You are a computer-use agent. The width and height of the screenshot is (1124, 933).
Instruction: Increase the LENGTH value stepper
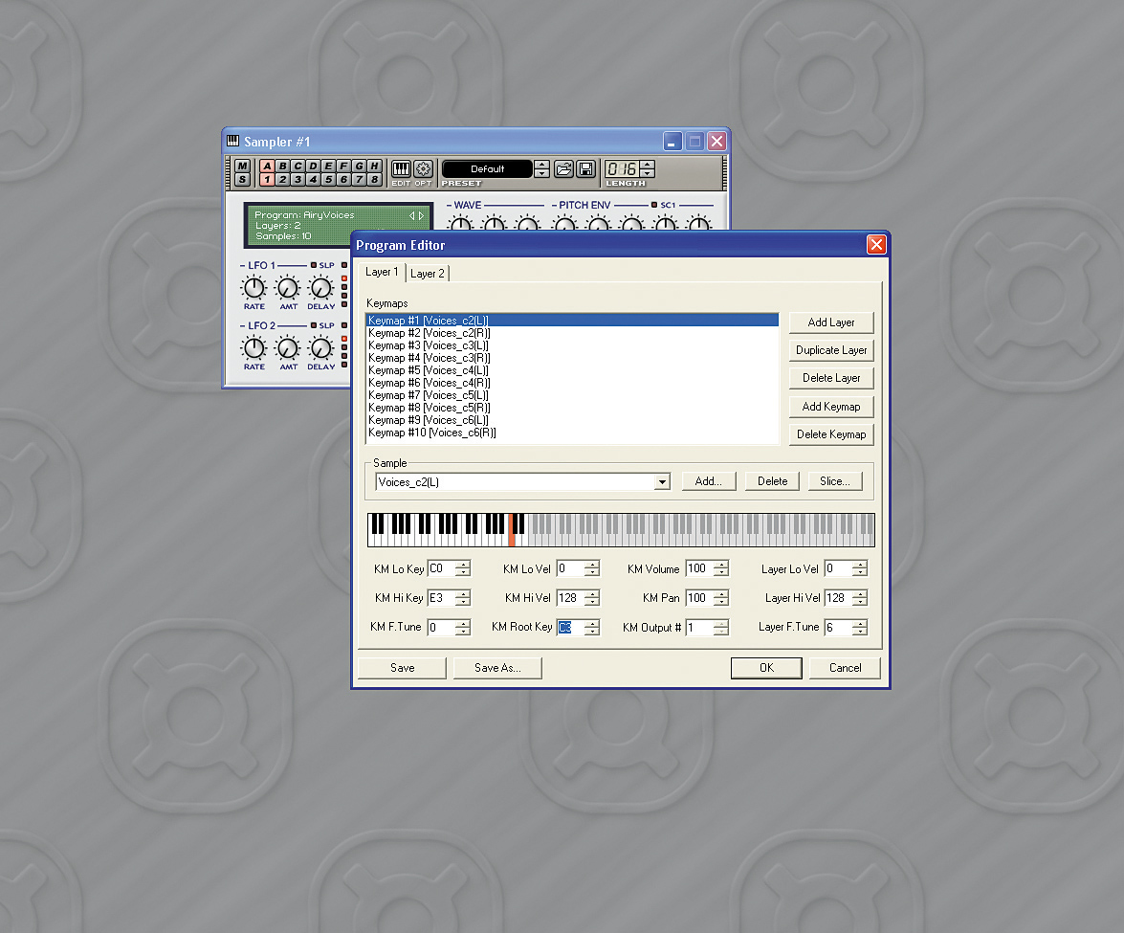(x=648, y=165)
